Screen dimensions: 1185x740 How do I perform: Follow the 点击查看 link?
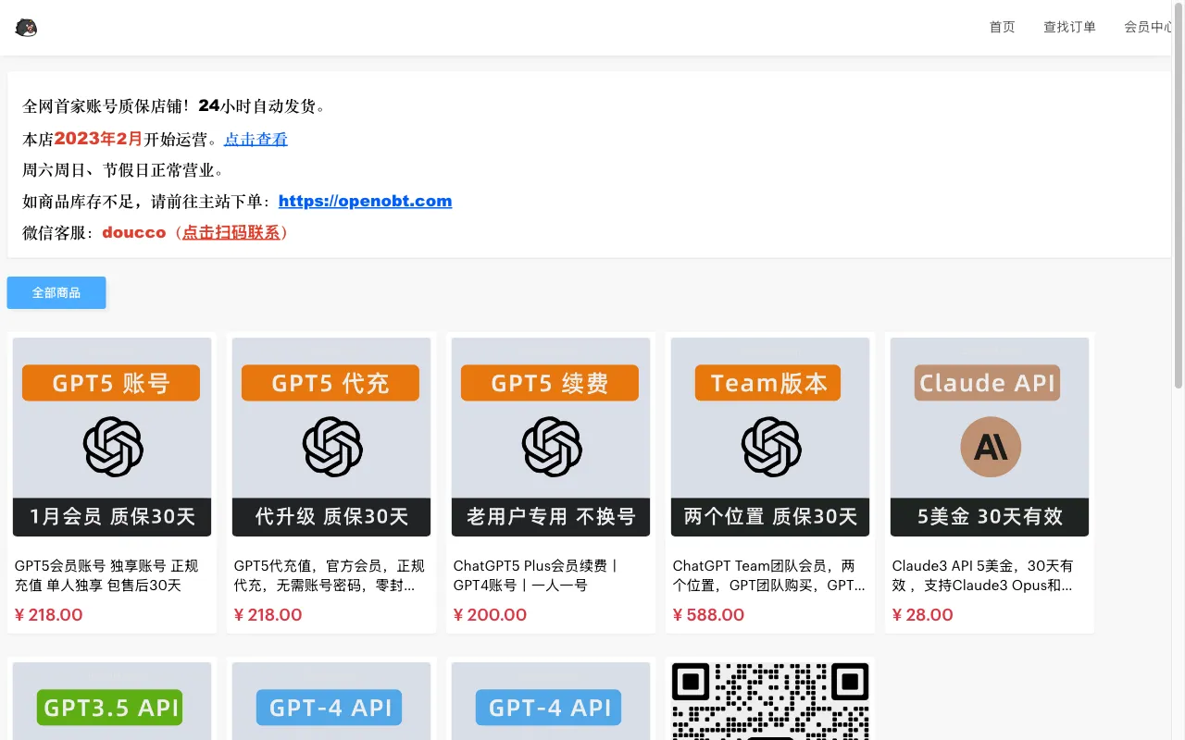[x=256, y=140]
